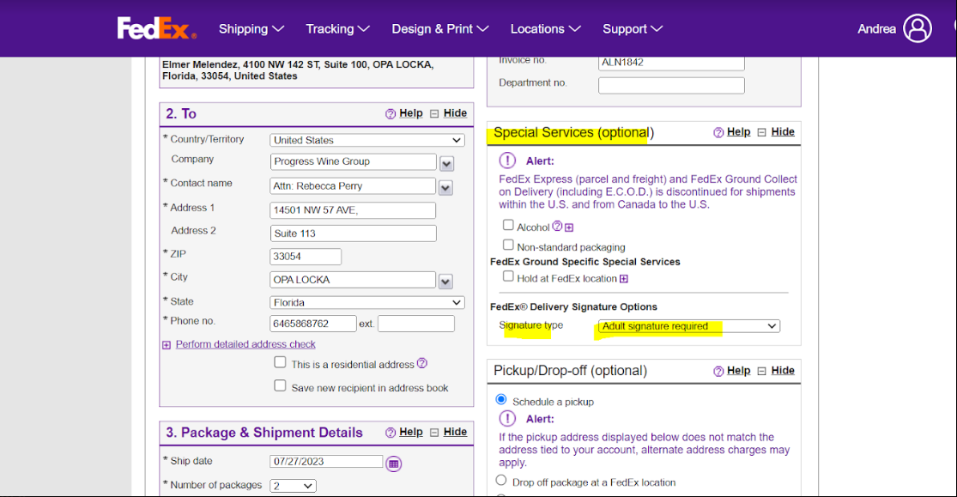Open help icon in Special Services section
This screenshot has width=957, height=497.
tap(718, 132)
